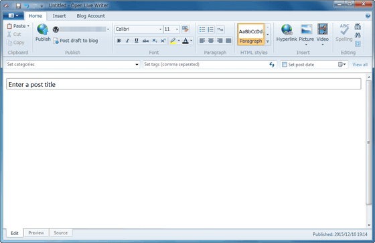This screenshot has height=243, width=375.
Task: Open the application file menu button
Action: (13, 16)
